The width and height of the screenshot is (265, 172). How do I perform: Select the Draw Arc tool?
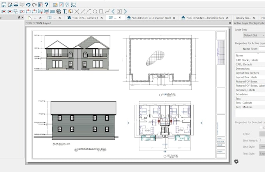tap(89, 11)
